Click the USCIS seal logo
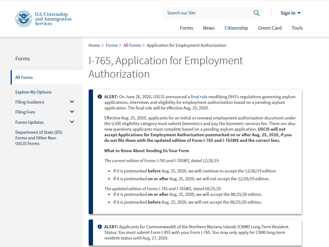 click(x=24, y=19)
